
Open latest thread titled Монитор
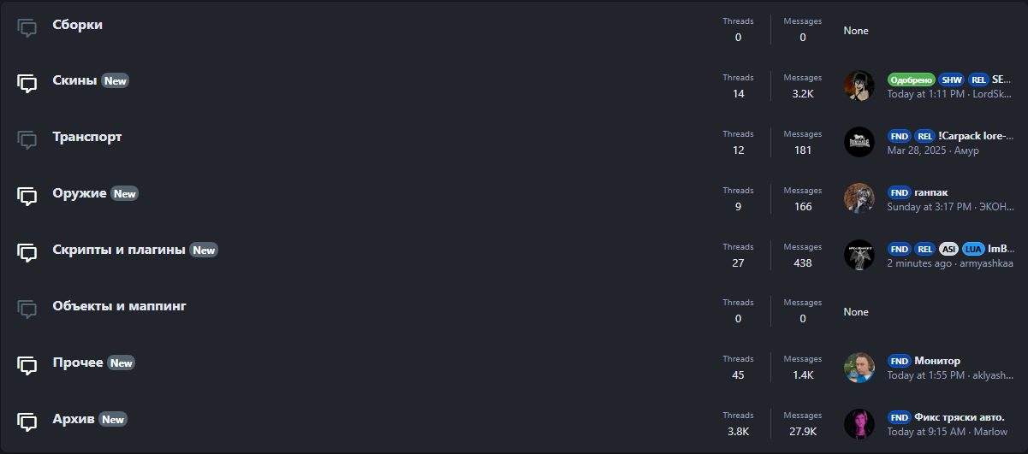tap(937, 361)
